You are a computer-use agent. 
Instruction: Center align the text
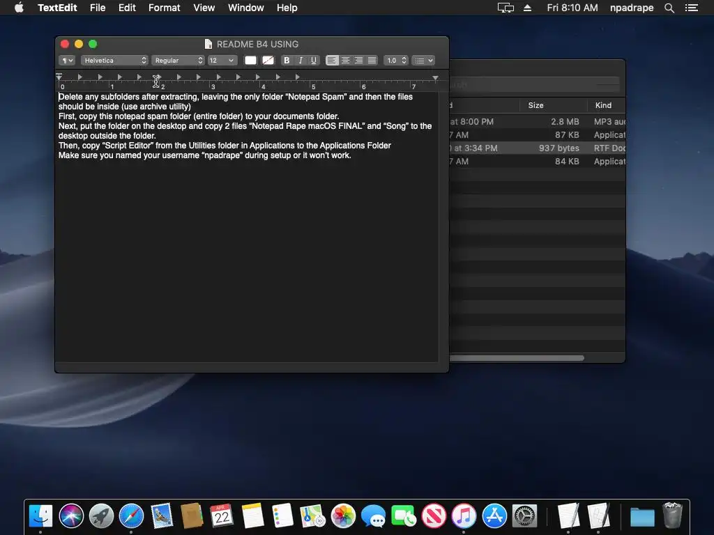[346, 61]
